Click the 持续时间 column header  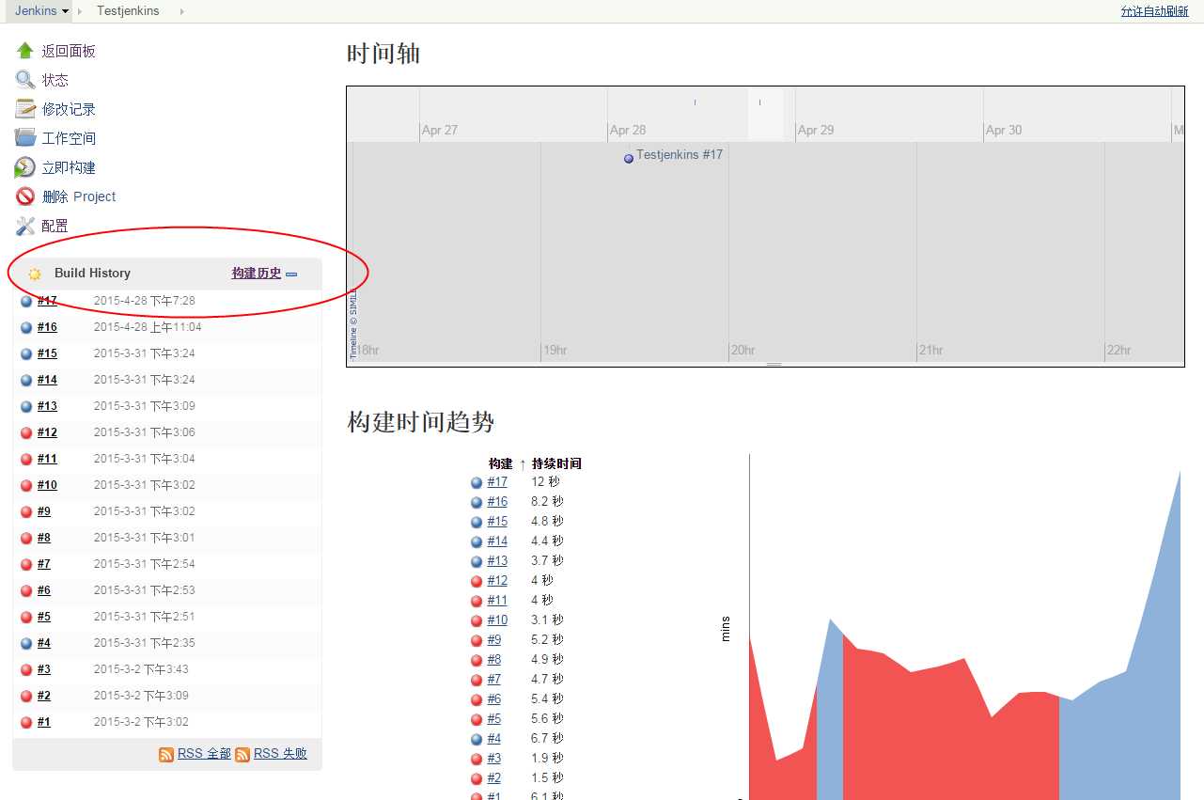pos(556,464)
